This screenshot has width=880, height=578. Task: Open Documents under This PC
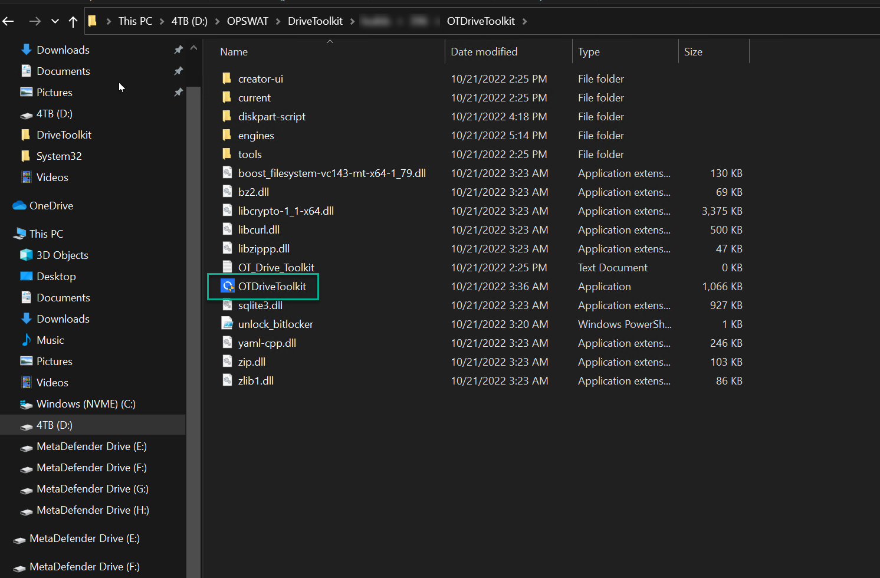[x=63, y=298]
